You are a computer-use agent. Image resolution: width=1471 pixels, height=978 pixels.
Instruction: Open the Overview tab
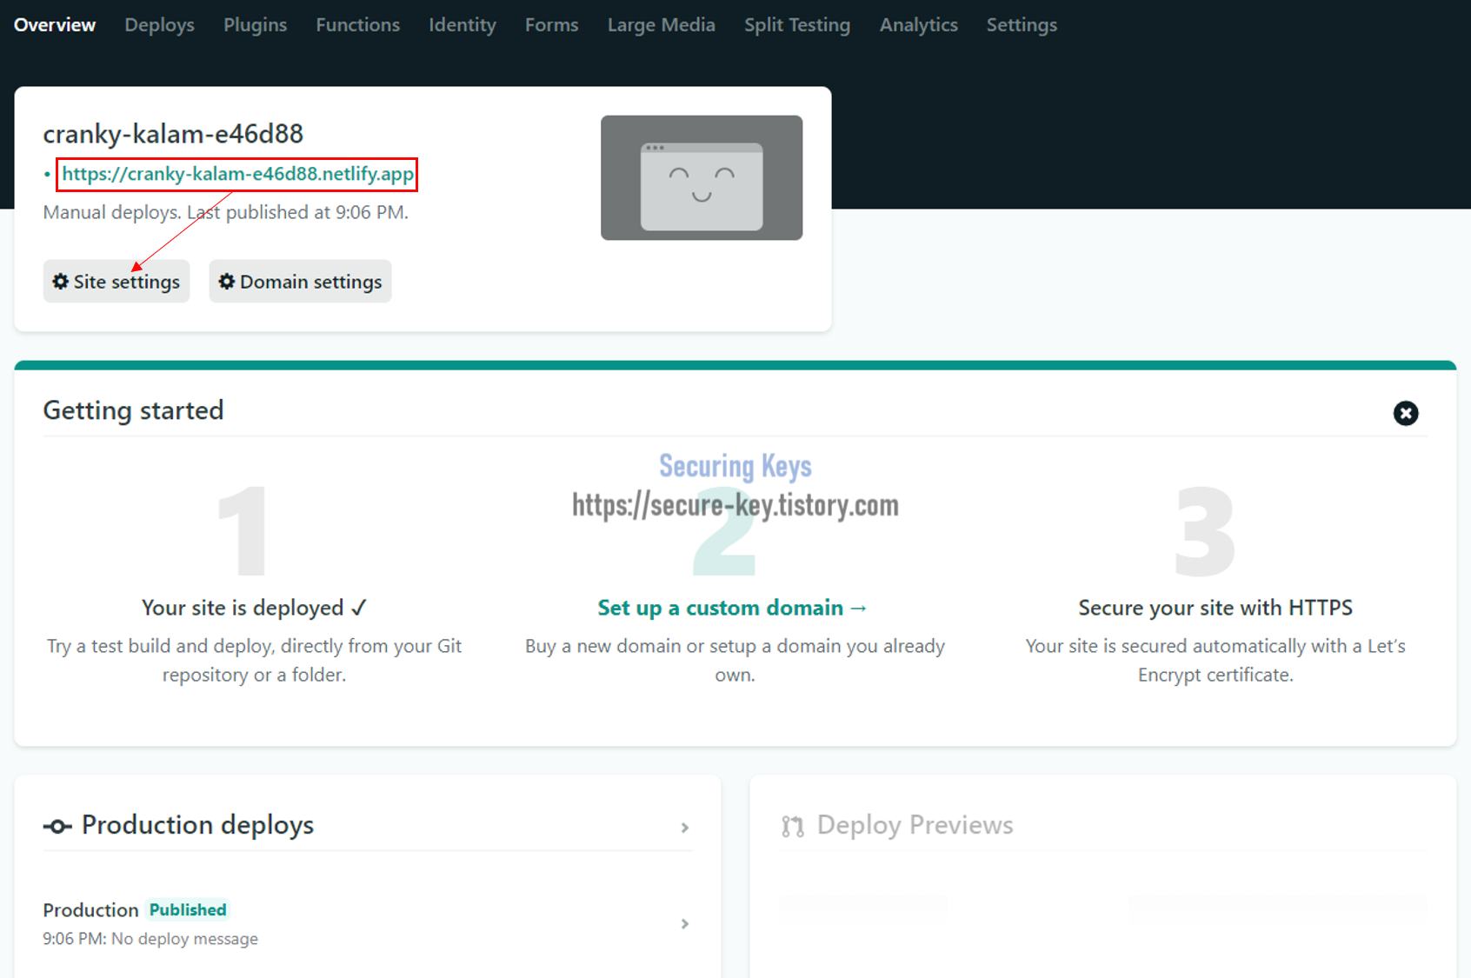tap(54, 25)
